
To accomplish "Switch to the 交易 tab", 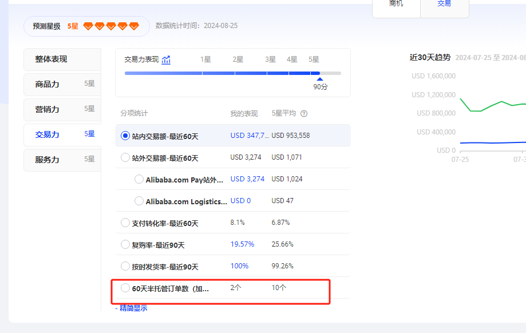I will coord(445,4).
